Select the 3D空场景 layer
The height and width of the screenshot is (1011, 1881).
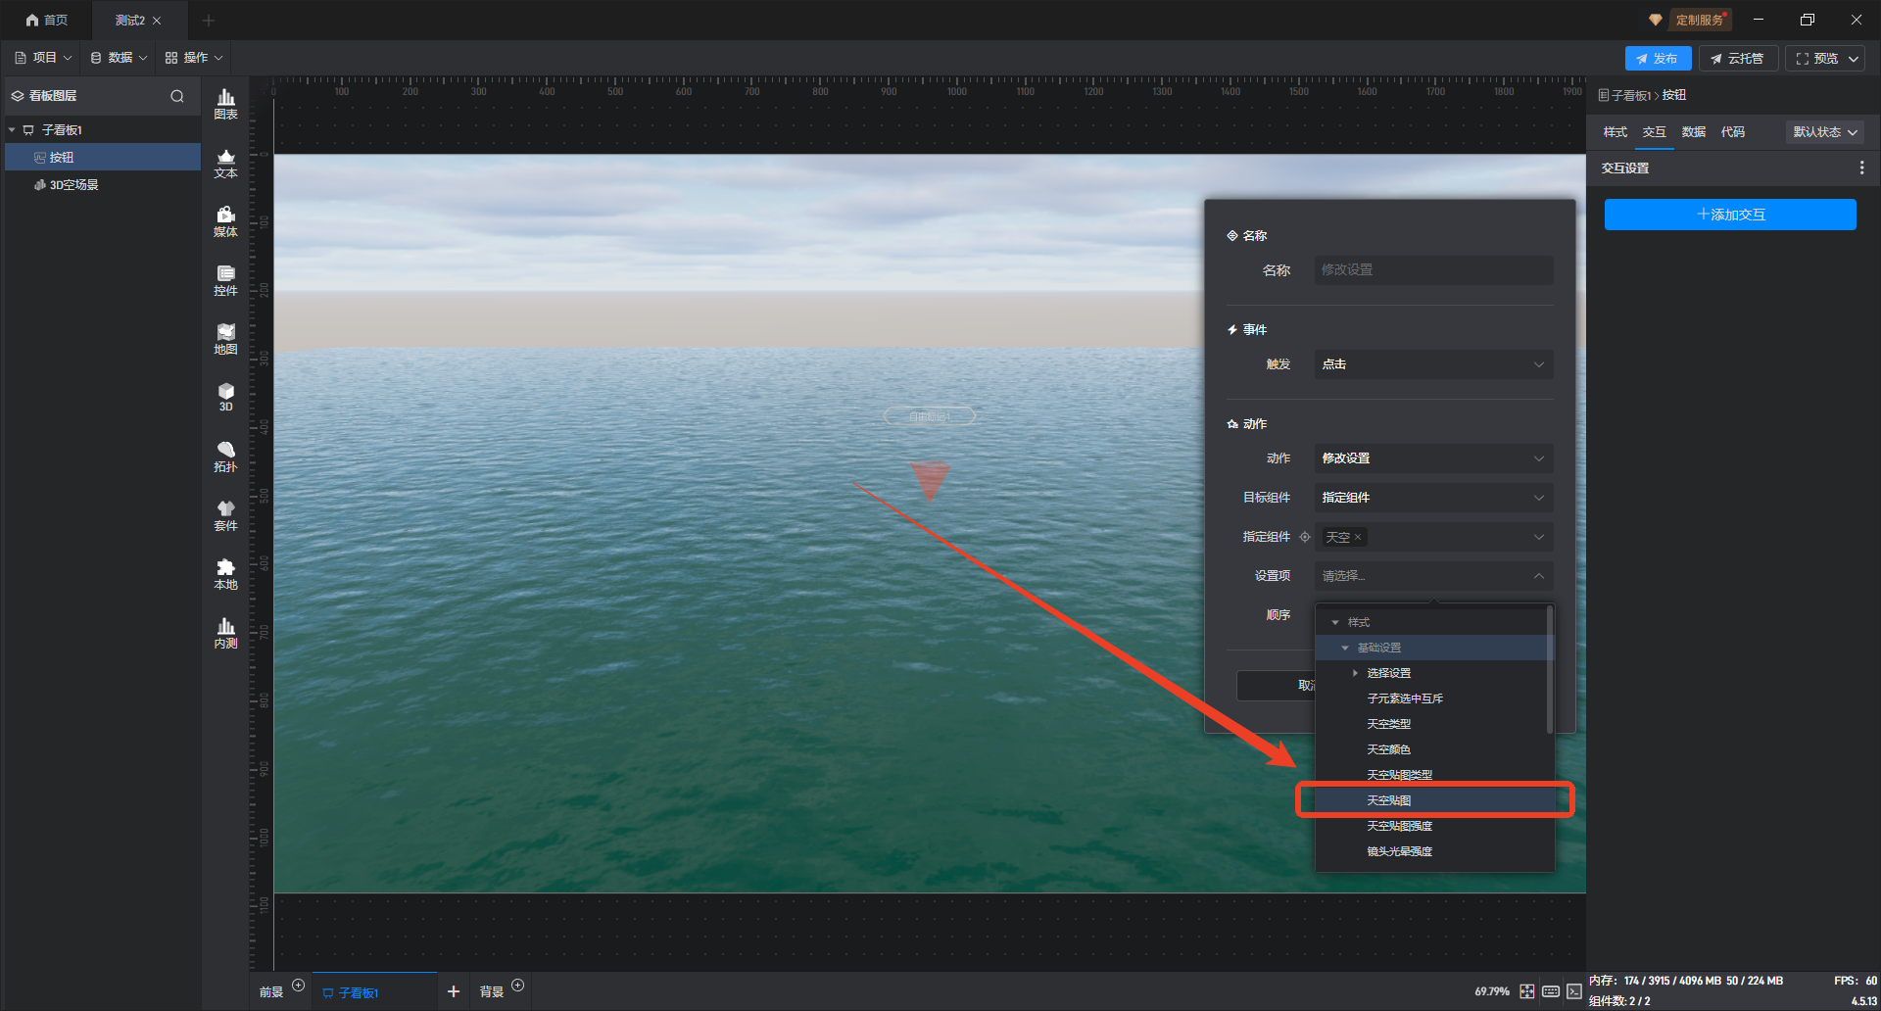coord(74,185)
